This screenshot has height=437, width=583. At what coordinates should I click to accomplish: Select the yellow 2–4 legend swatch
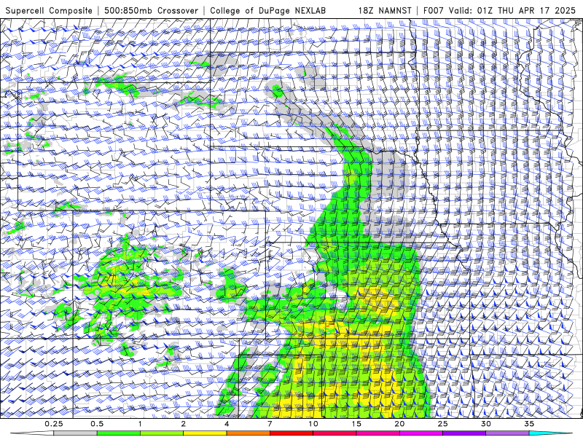click(x=205, y=433)
